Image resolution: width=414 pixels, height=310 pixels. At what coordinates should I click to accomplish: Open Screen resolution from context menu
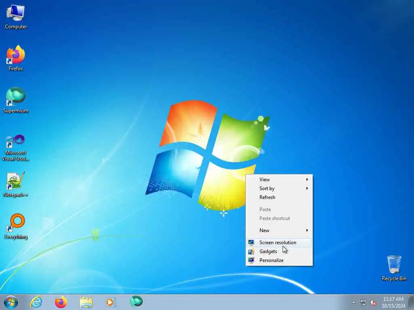(279, 243)
